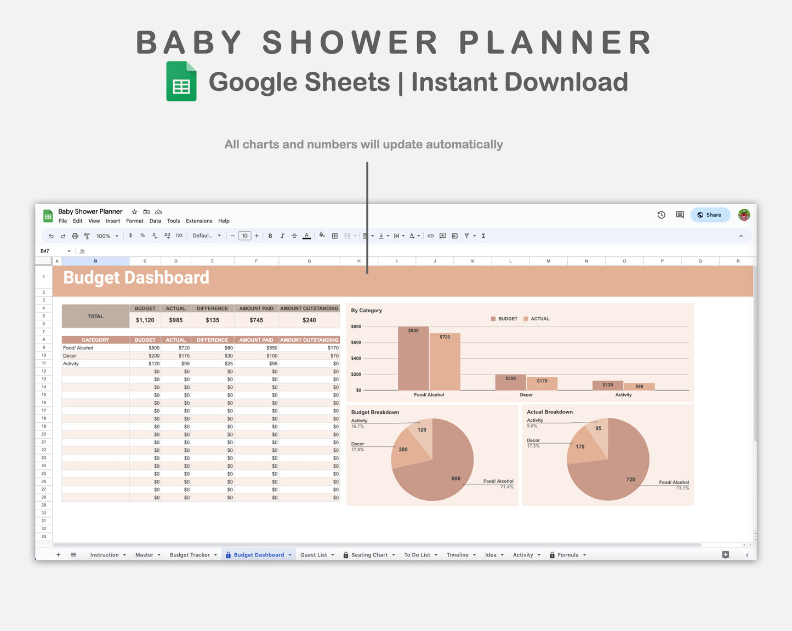
Task: Open the Format menu
Action: (134, 221)
